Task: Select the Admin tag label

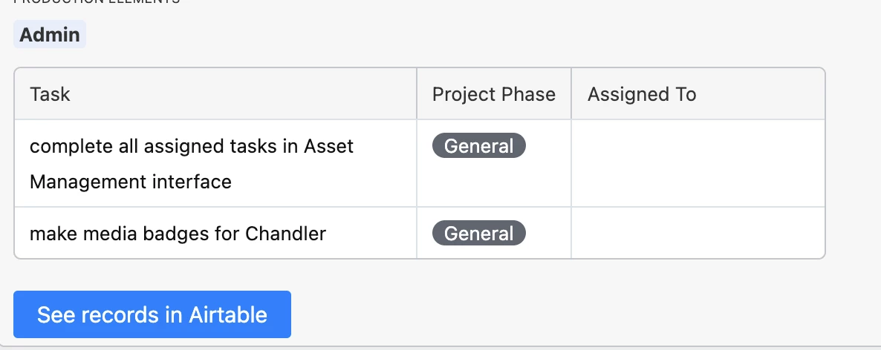Action: click(x=50, y=34)
